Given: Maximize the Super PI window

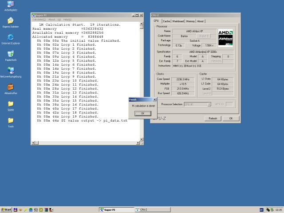Looking at the screenshot, I should coord(137,16).
